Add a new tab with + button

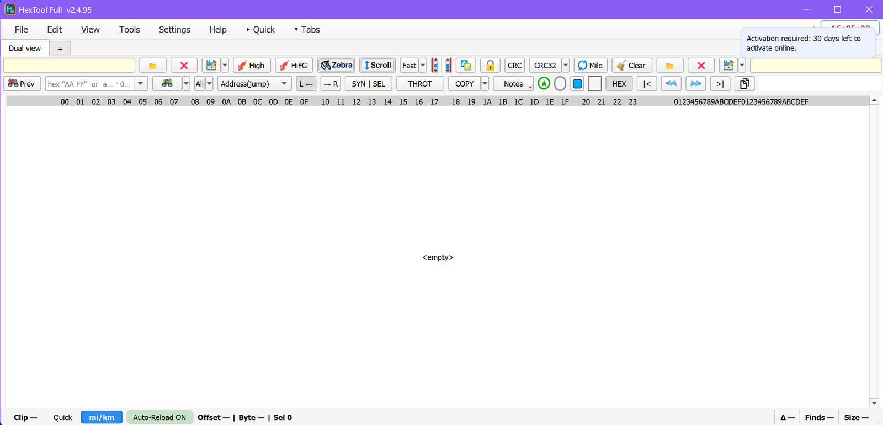(x=60, y=49)
